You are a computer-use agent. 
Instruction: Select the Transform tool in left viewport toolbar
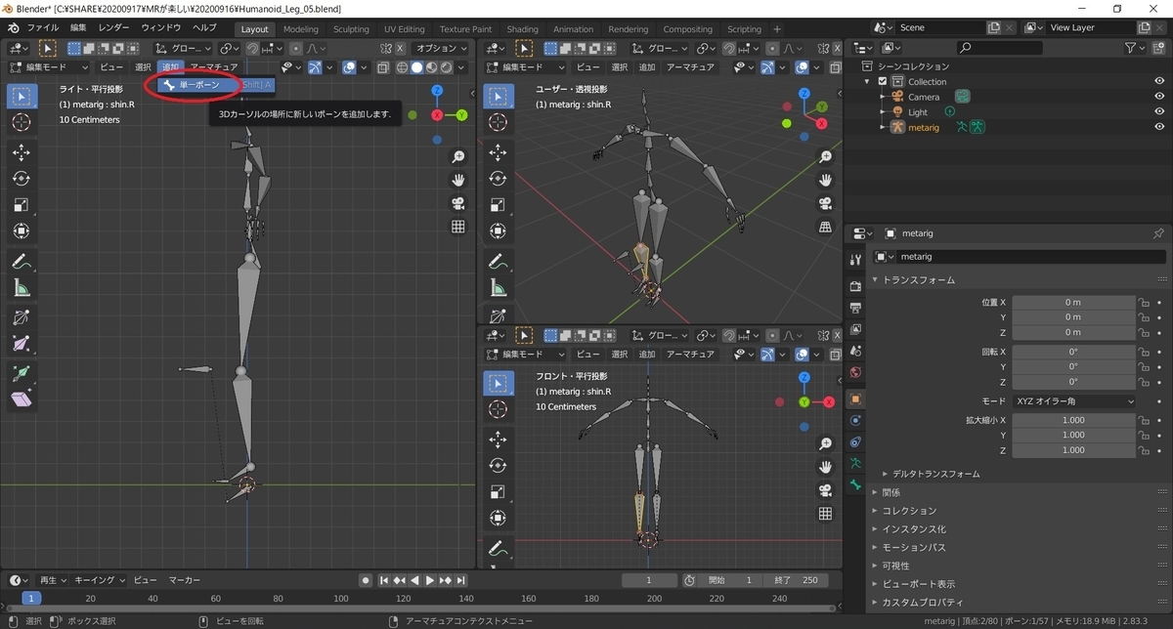(22, 231)
